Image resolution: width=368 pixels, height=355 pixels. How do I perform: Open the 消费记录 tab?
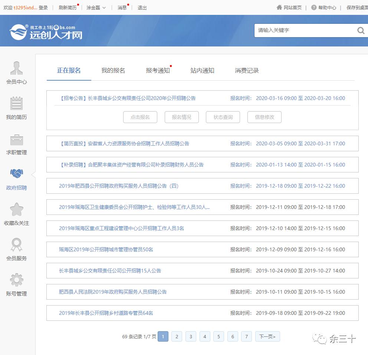point(246,70)
